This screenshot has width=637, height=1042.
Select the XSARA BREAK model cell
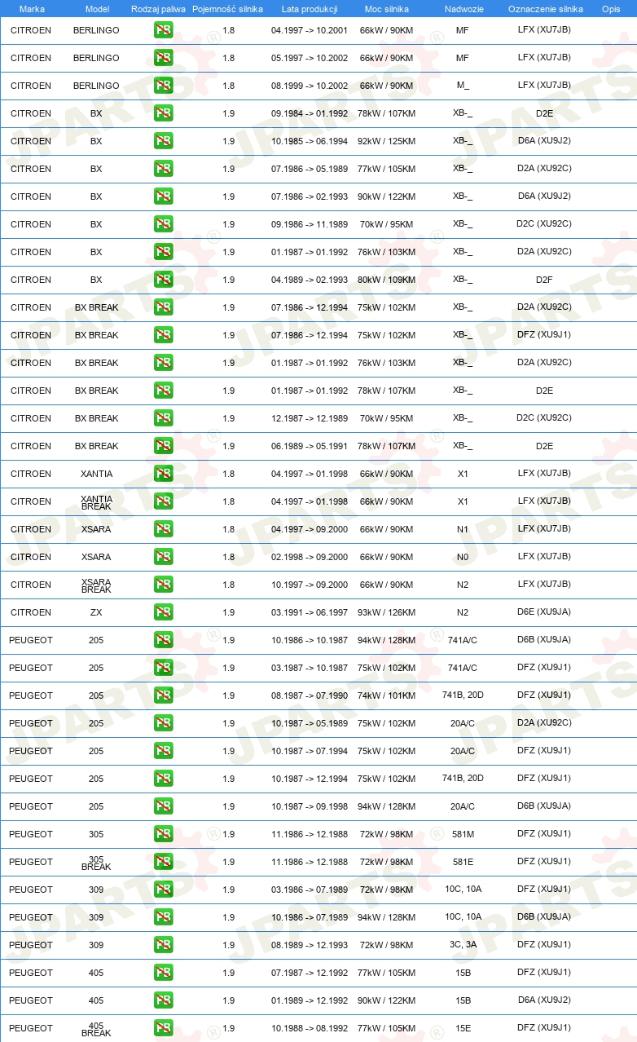click(96, 585)
